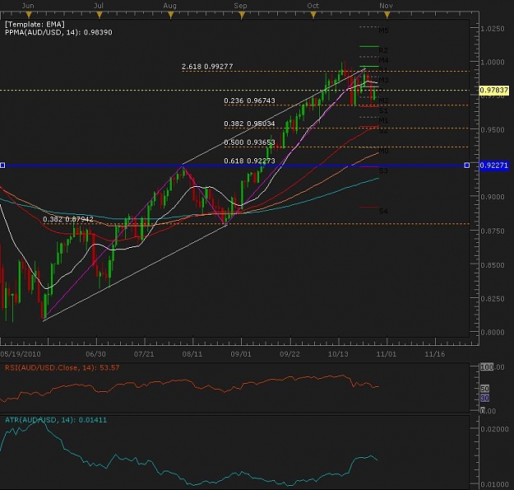Select the 0.382 0.95034 Fibonacci label
The image size is (514, 490).
[x=249, y=124]
